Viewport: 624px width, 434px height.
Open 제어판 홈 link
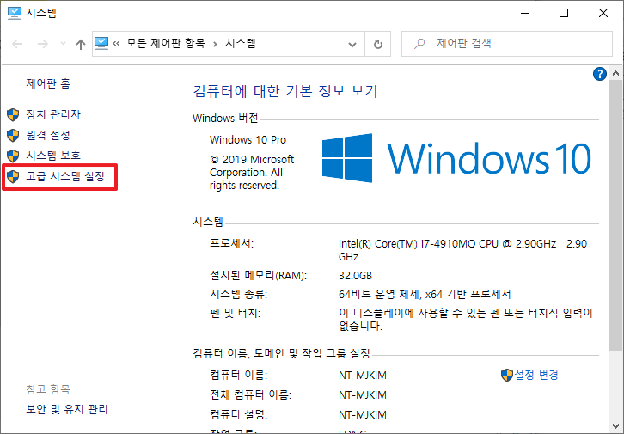(48, 83)
